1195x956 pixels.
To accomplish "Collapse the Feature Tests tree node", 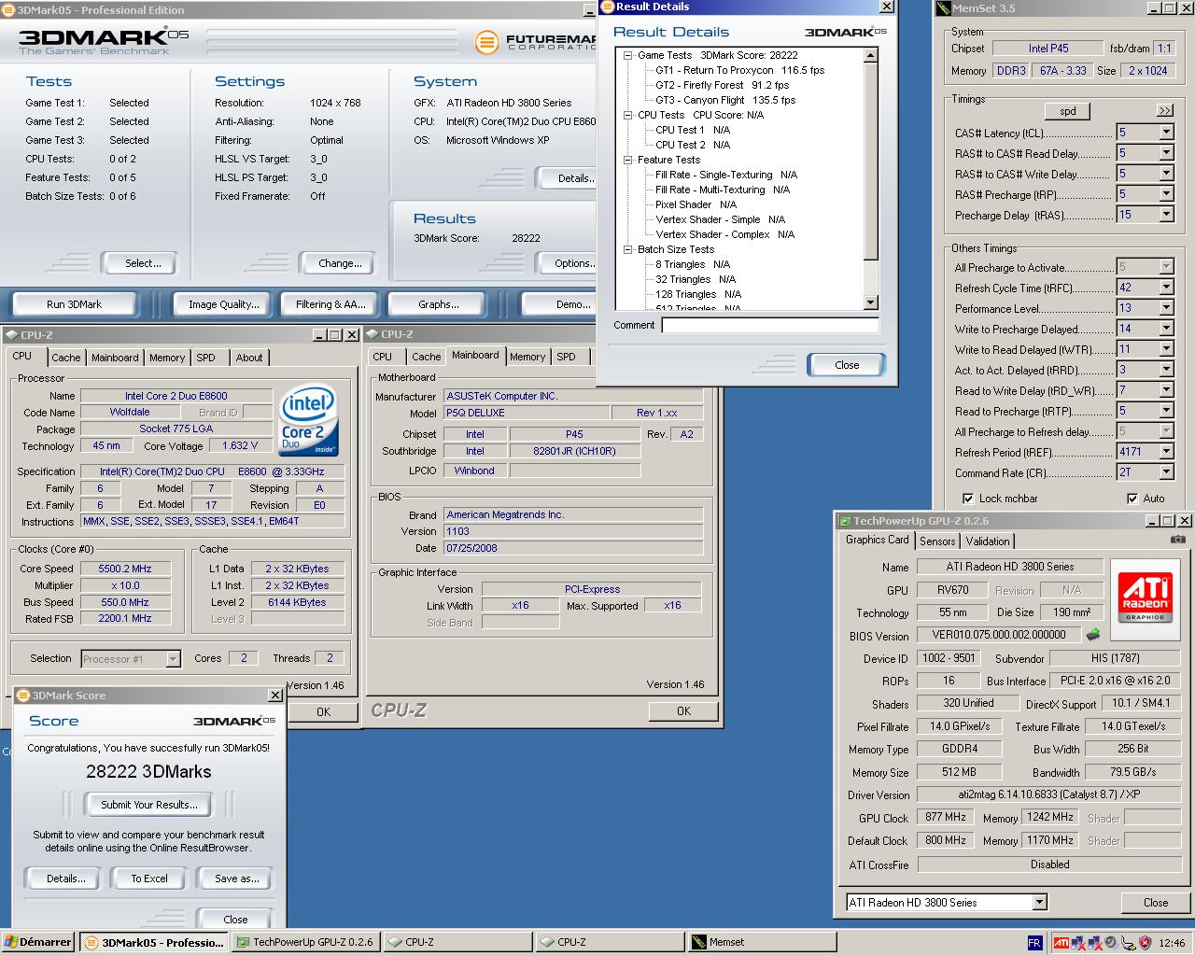I will [x=628, y=160].
